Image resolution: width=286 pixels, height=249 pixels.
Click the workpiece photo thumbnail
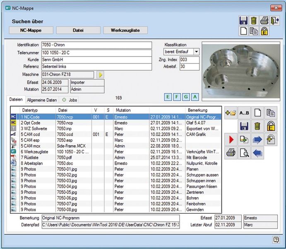click(241, 71)
